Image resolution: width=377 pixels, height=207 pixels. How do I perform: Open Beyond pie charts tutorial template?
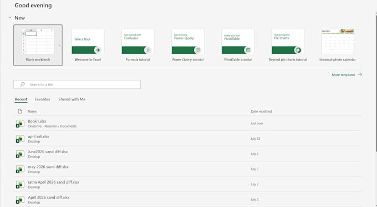click(x=288, y=46)
